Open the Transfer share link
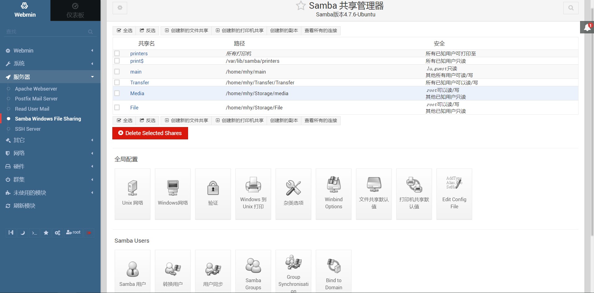 [140, 83]
